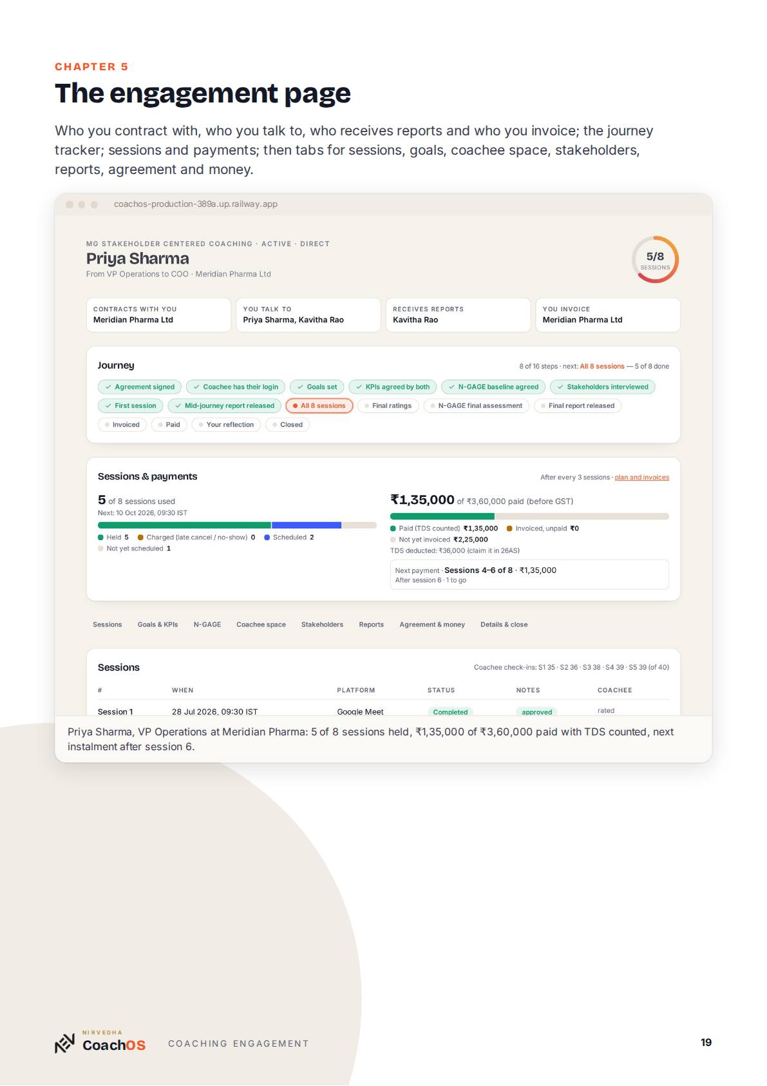Image resolution: width=767 pixels, height=1086 pixels.
Task: Click the CoachOS logo in the footer
Action: pos(100,1043)
